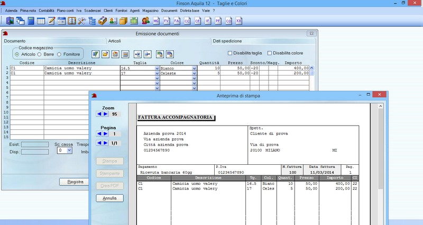Select the Barre radio button
The width and height of the screenshot is (423, 225).
(x=39, y=54)
